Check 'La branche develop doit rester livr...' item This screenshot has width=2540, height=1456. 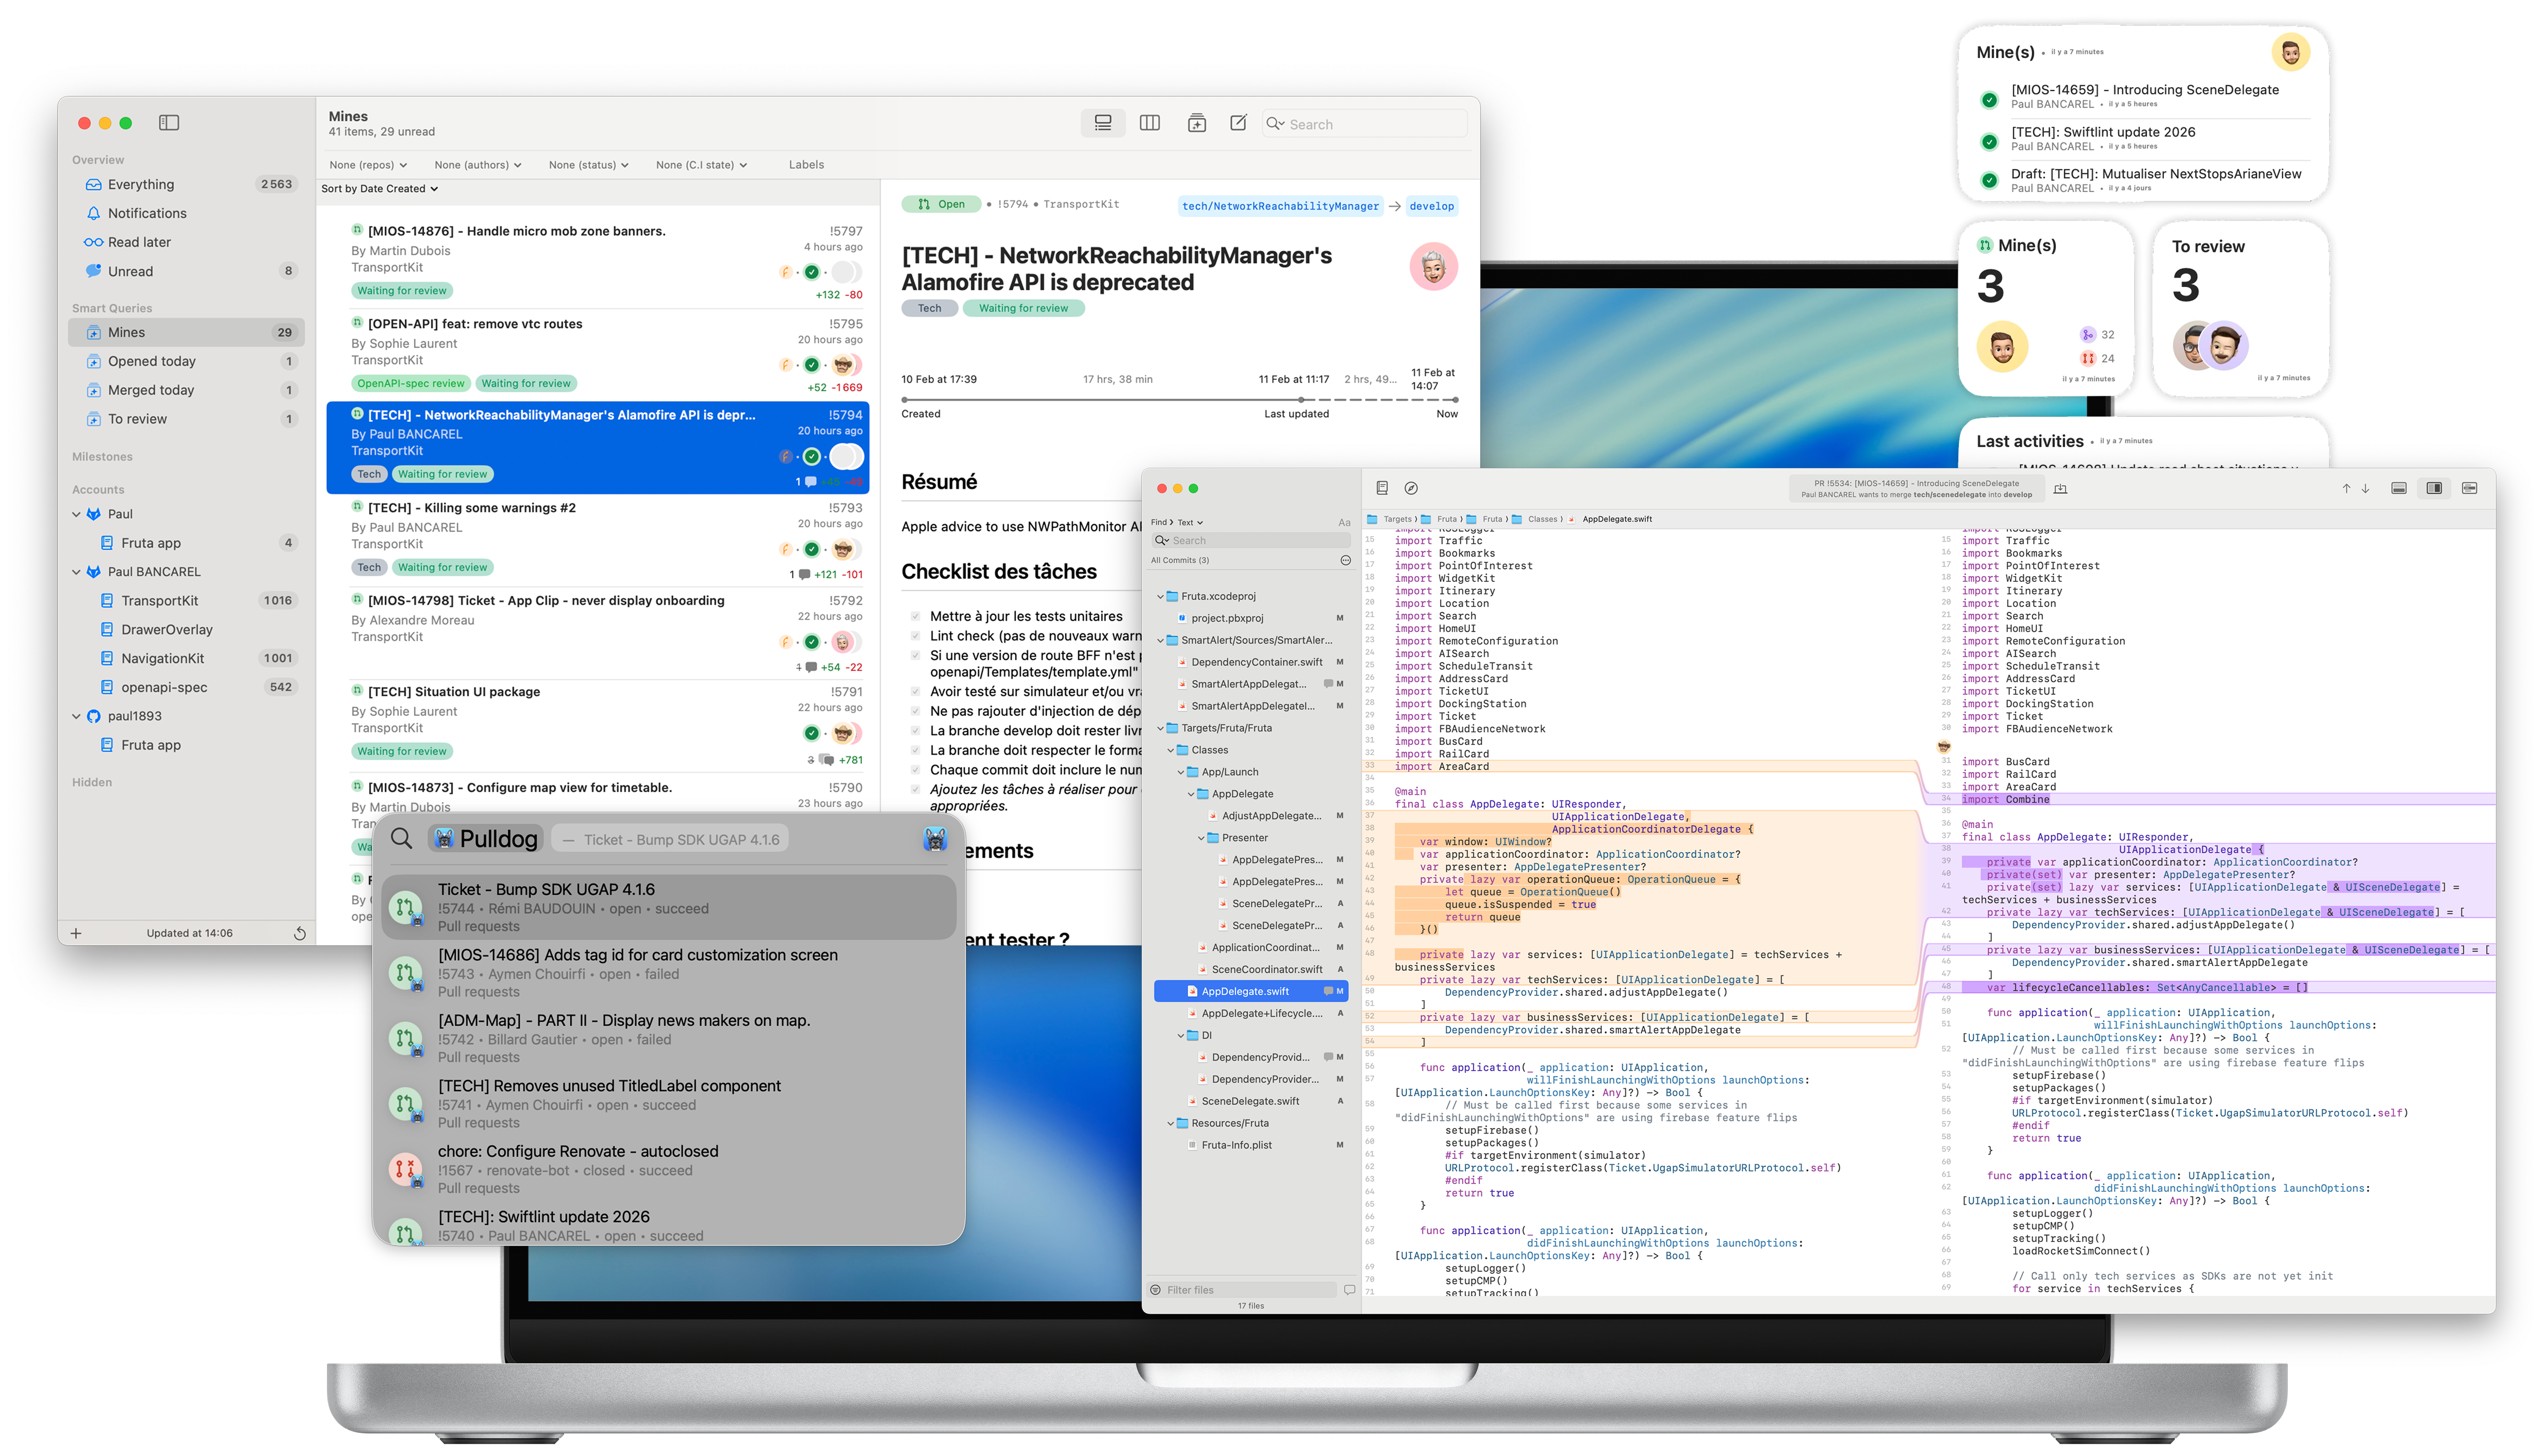915,730
